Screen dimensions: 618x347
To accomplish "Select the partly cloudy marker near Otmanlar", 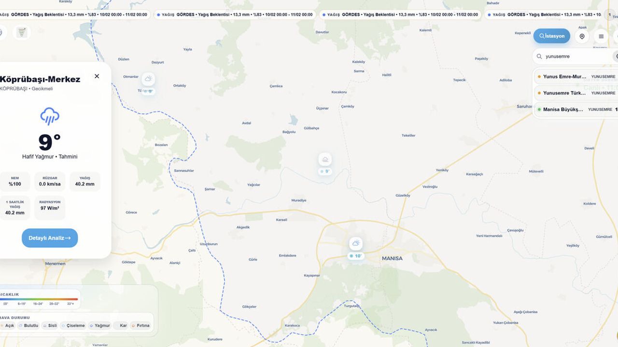I will pyautogui.click(x=148, y=79).
